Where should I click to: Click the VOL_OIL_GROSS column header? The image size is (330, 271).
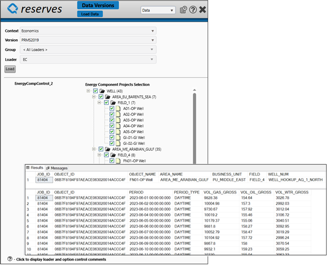256,192
